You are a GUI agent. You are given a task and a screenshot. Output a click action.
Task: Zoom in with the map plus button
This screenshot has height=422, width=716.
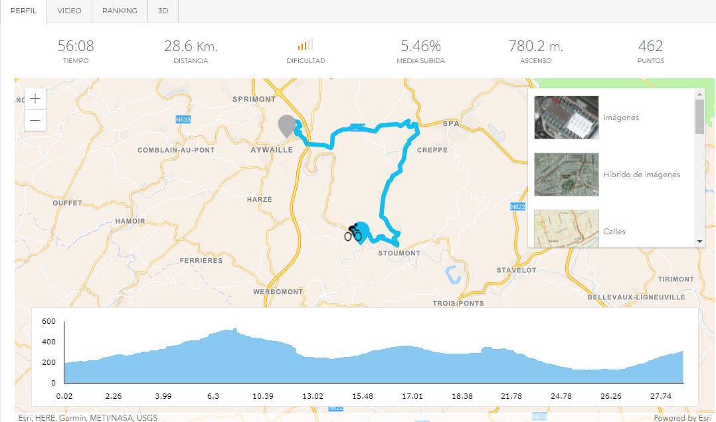(35, 99)
